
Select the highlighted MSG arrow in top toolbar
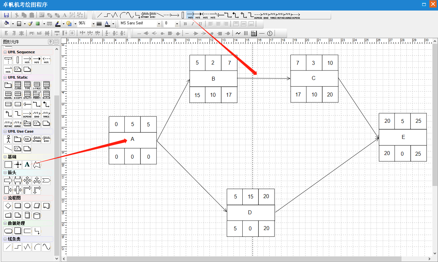pyautogui.click(x=190, y=15)
